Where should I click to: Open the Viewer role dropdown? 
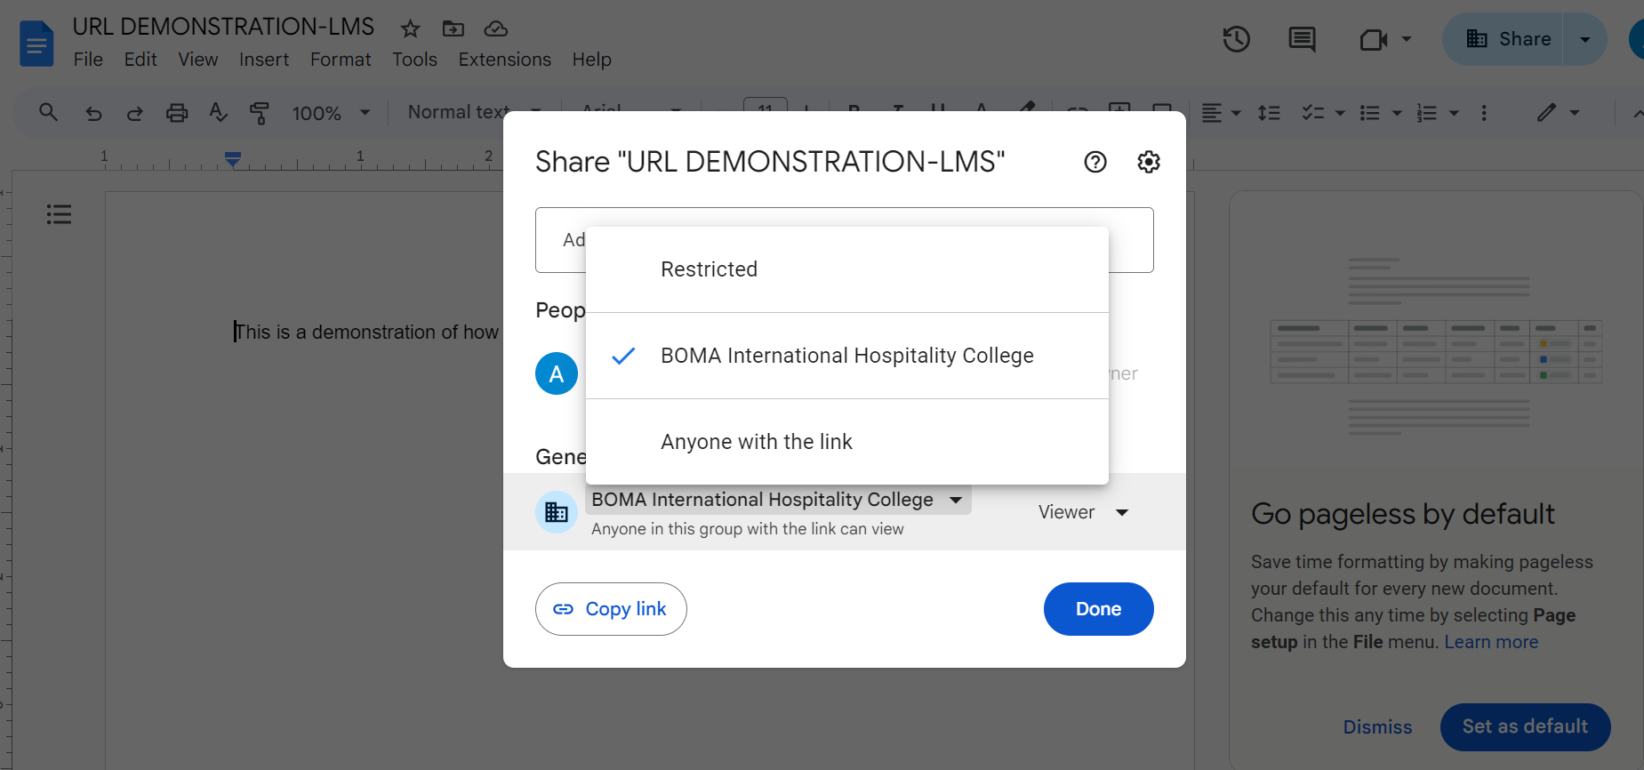pos(1084,512)
